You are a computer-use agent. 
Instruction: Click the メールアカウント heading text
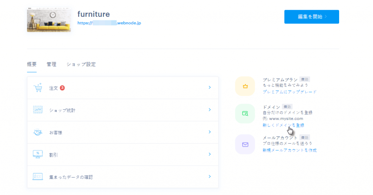(x=280, y=138)
